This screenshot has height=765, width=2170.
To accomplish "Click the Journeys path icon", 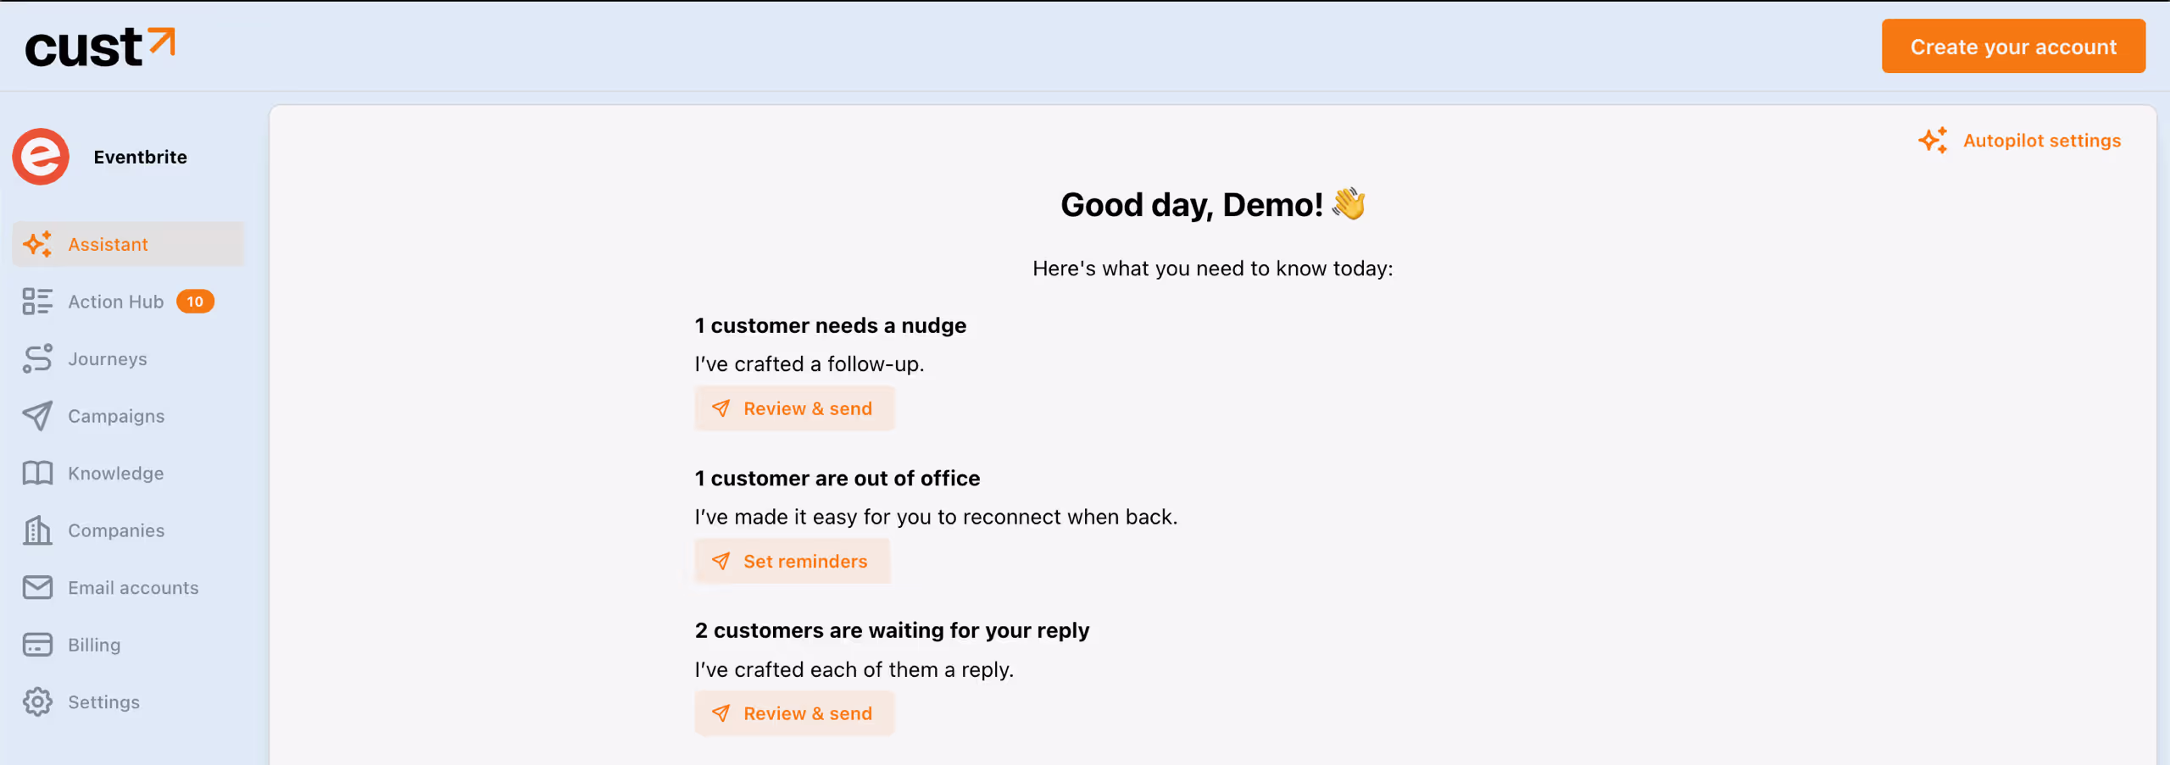I will (x=37, y=359).
